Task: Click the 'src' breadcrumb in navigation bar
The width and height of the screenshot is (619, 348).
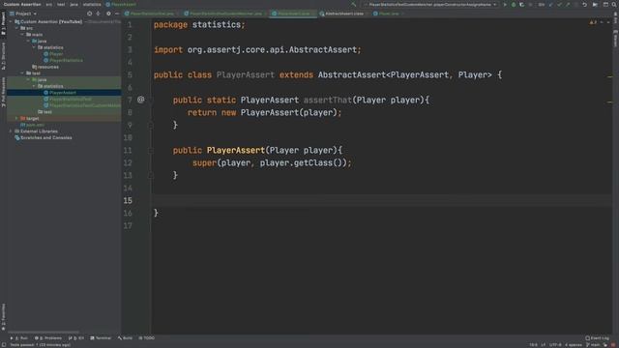Action: tap(49, 4)
